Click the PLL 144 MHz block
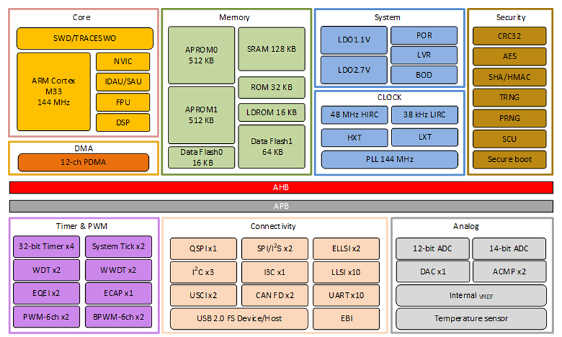The width and height of the screenshot is (562, 337). pos(389,159)
